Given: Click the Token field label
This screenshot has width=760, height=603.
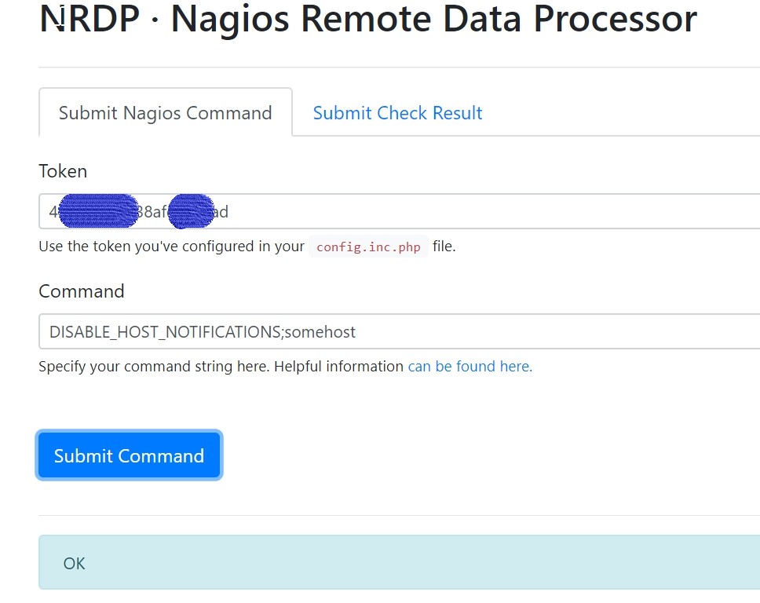Looking at the screenshot, I should pyautogui.click(x=63, y=171).
